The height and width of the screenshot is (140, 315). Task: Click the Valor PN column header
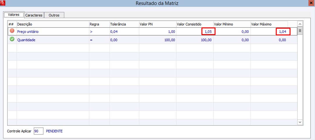[x=157, y=24]
